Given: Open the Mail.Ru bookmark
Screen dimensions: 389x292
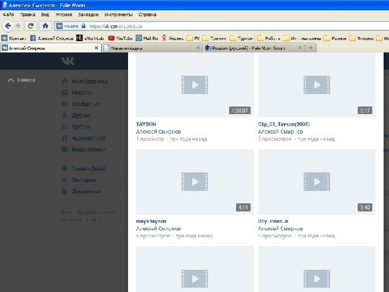Looking at the screenshot, I should (147, 38).
